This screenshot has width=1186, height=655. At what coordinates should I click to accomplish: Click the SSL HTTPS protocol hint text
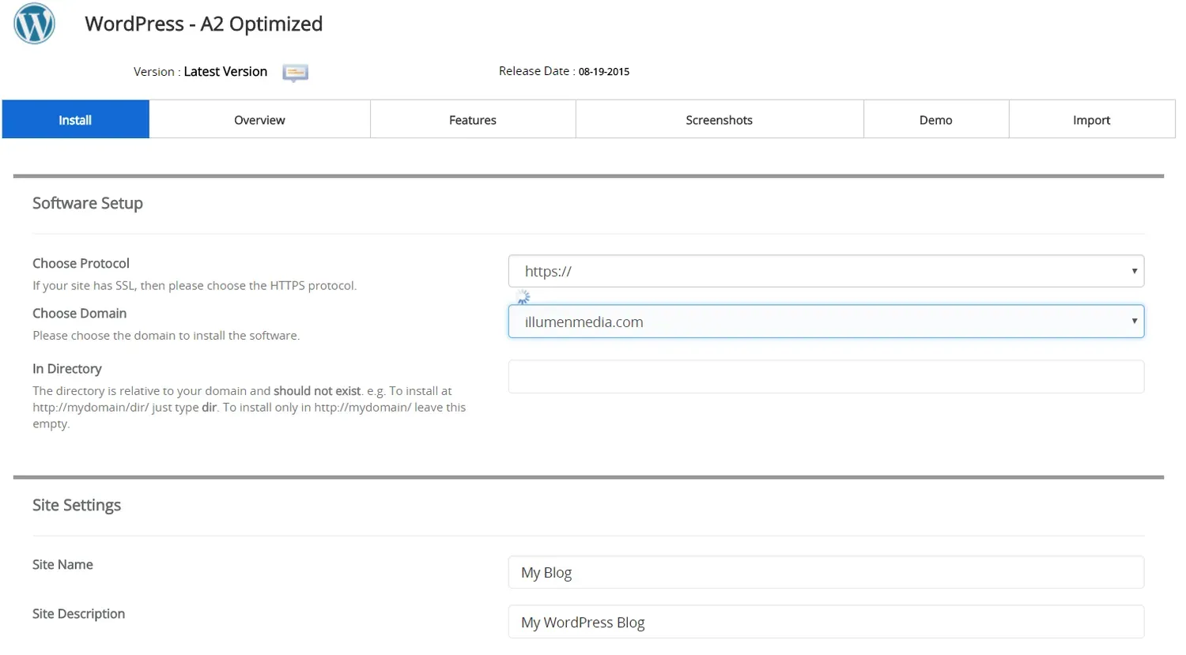(x=195, y=286)
